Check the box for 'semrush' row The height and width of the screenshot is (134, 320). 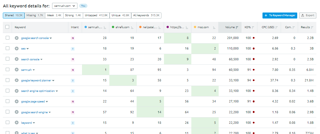pyautogui.click(x=7, y=69)
